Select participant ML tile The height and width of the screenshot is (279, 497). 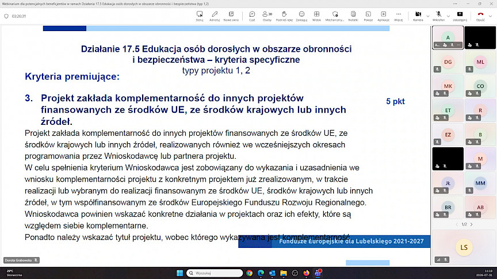[480, 62]
